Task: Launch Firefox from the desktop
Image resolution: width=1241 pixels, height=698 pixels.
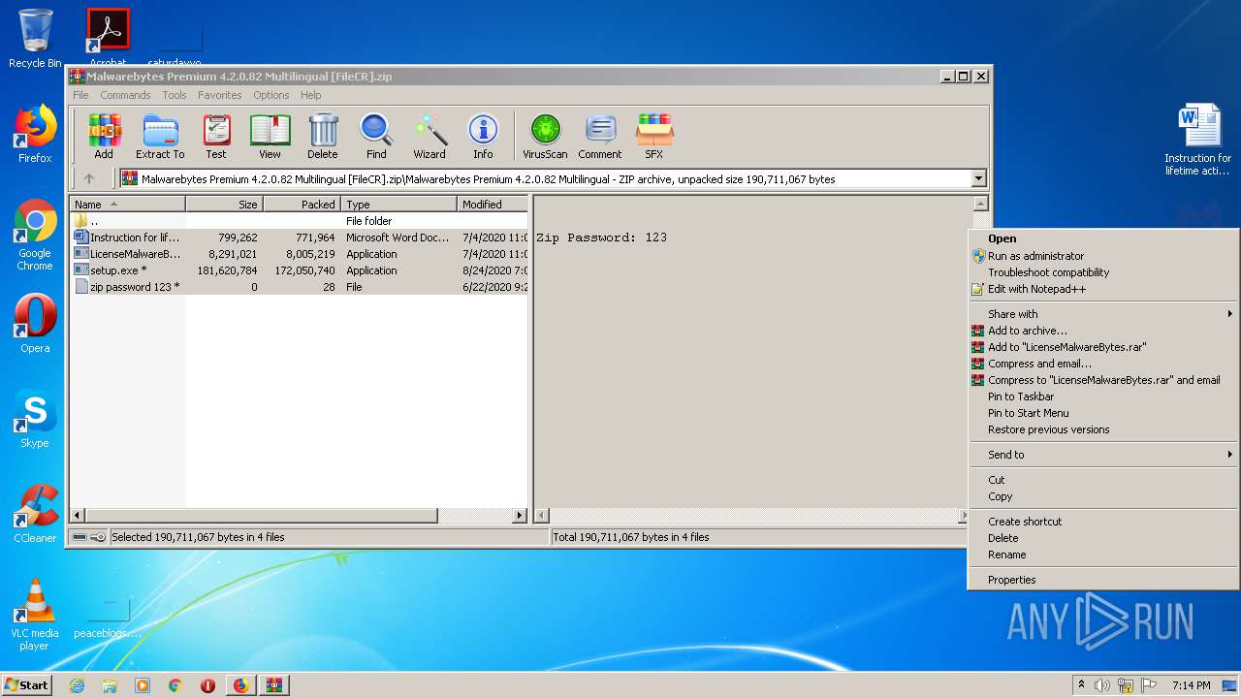Action: coord(35,134)
